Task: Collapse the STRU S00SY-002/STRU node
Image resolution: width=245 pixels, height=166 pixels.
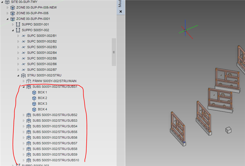Action: [18, 76]
